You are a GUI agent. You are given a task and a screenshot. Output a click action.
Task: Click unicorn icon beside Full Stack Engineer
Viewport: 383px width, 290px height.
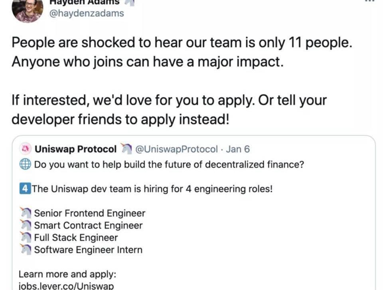pos(25,238)
